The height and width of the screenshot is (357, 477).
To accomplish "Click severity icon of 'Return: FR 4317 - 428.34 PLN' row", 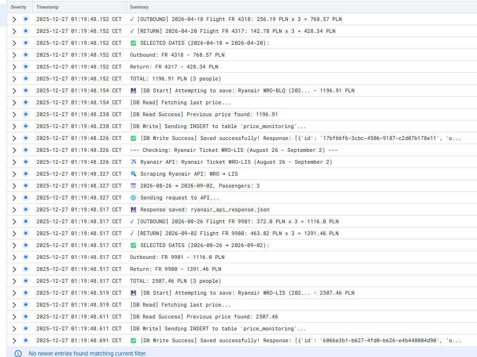I will 26,67.
